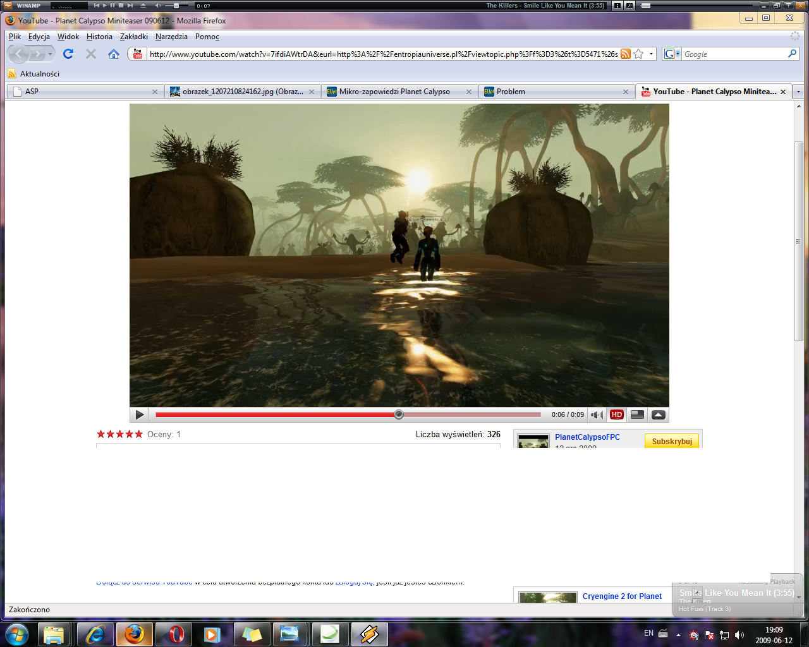Click the RSS feed icon in address bar
Image resolution: width=809 pixels, height=647 pixels.
625,54
